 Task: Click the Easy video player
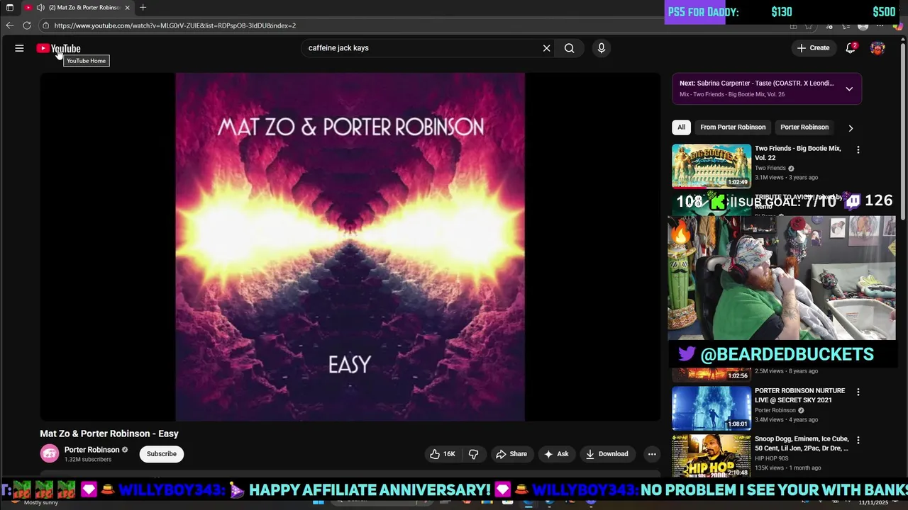click(350, 246)
